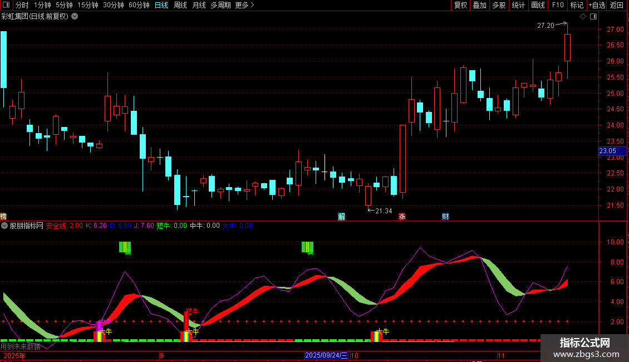The image size is (629, 362).
Task: Click the 大牛: 0.00 legend value
Action: (x=238, y=226)
